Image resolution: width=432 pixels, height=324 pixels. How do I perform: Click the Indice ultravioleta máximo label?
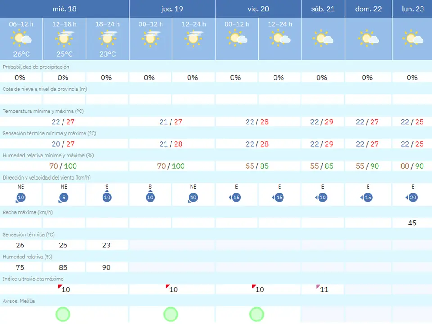coord(33,279)
